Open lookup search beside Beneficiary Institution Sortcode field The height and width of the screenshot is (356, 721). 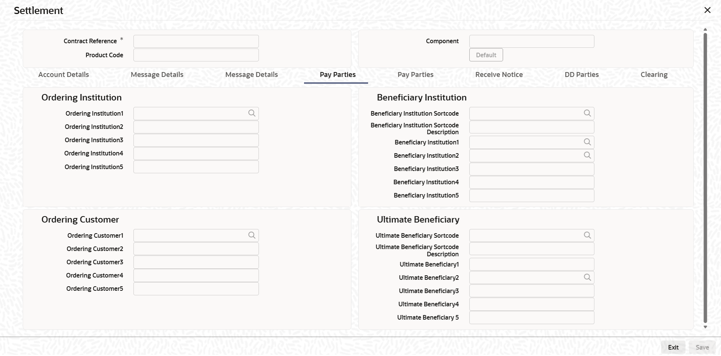(x=587, y=113)
